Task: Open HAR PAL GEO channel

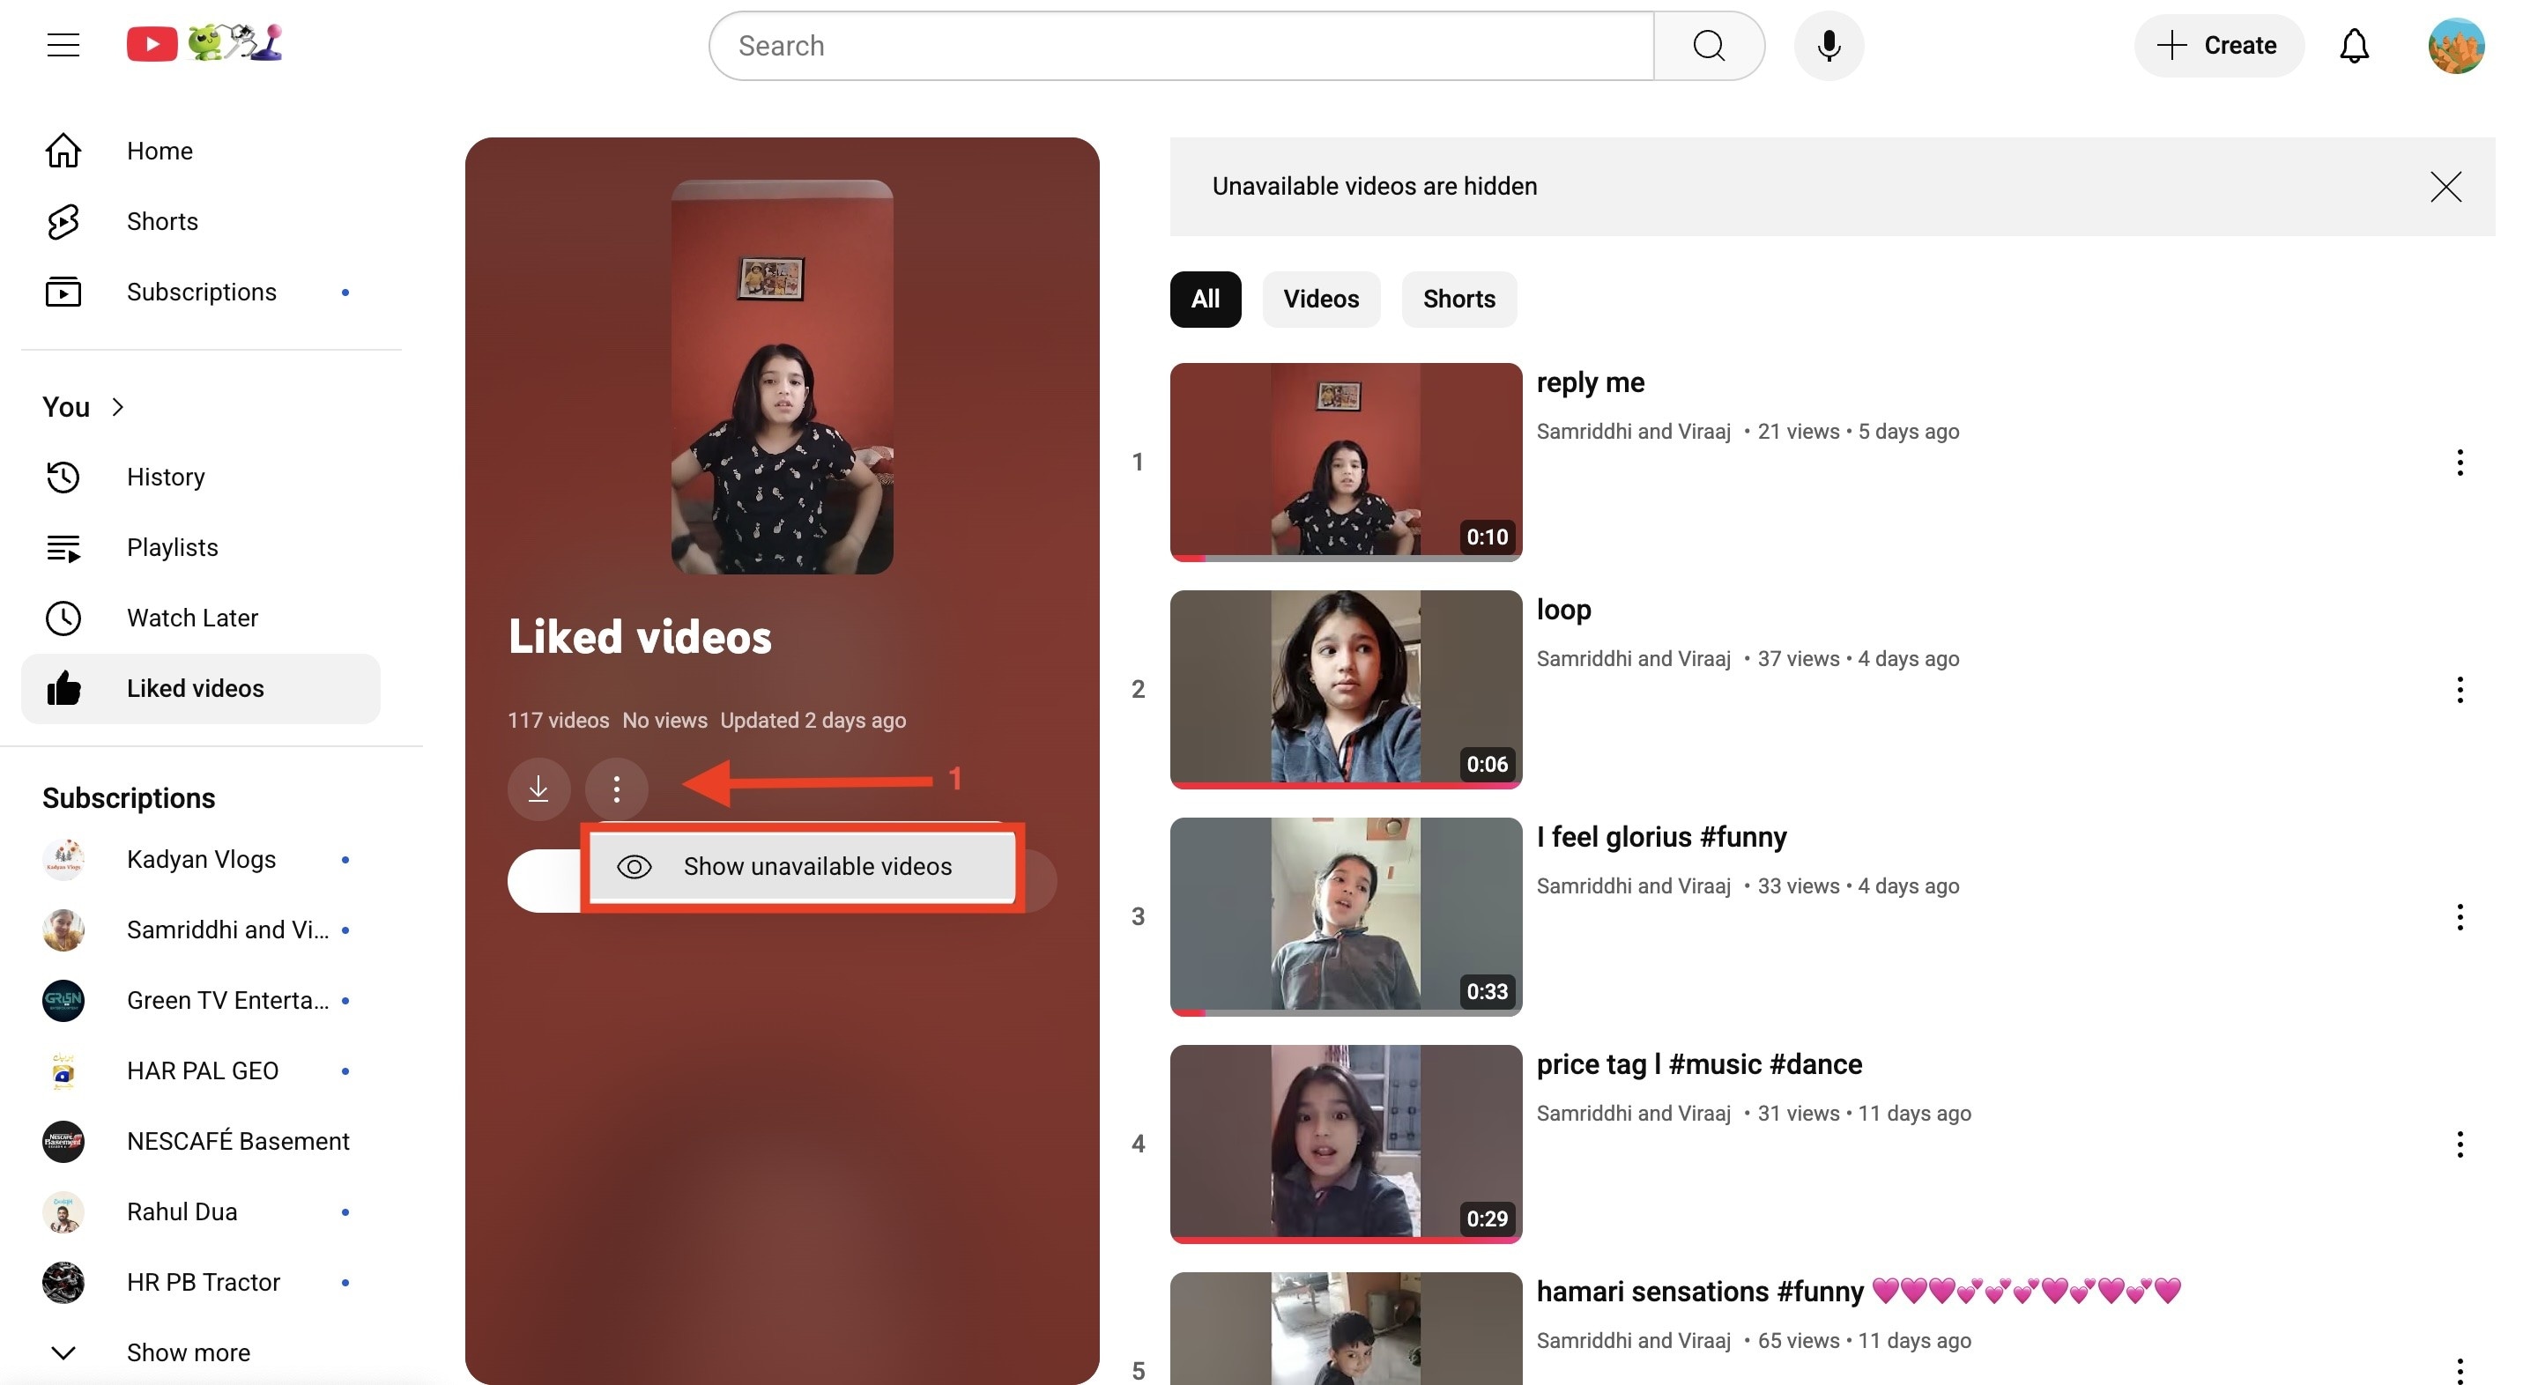Action: point(201,1070)
